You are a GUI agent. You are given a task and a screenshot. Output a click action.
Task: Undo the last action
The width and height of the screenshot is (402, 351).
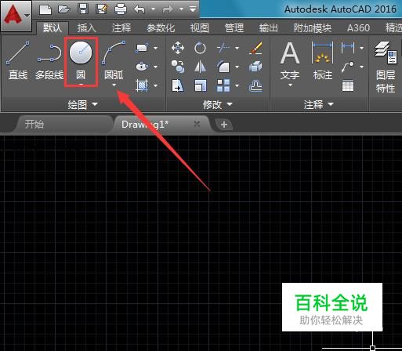tap(139, 9)
